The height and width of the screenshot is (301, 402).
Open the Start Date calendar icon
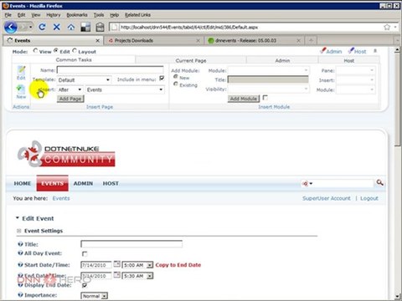(117, 264)
